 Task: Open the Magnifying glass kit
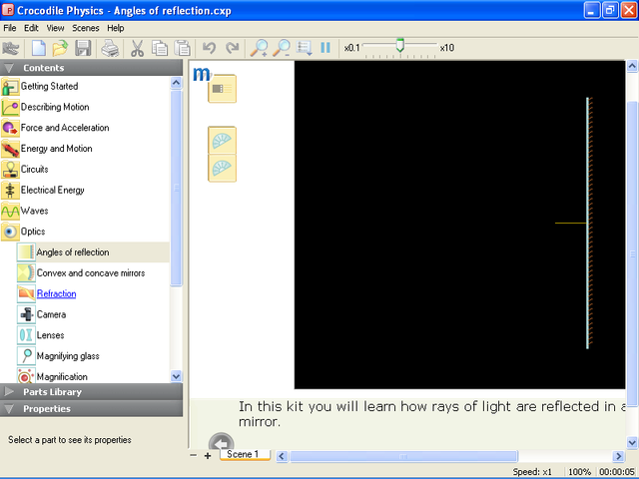[68, 356]
